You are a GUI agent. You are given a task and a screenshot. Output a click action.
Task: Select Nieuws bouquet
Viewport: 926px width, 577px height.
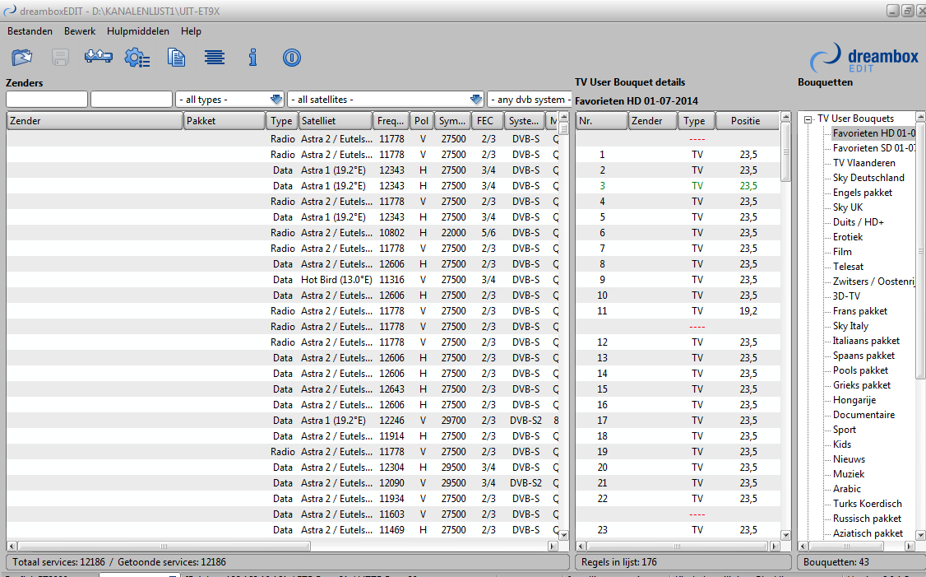pos(849,459)
